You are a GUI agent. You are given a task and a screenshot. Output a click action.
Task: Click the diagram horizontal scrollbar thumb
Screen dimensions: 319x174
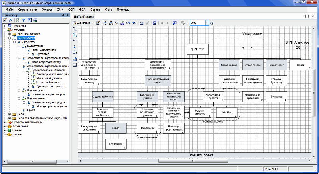coord(193,161)
